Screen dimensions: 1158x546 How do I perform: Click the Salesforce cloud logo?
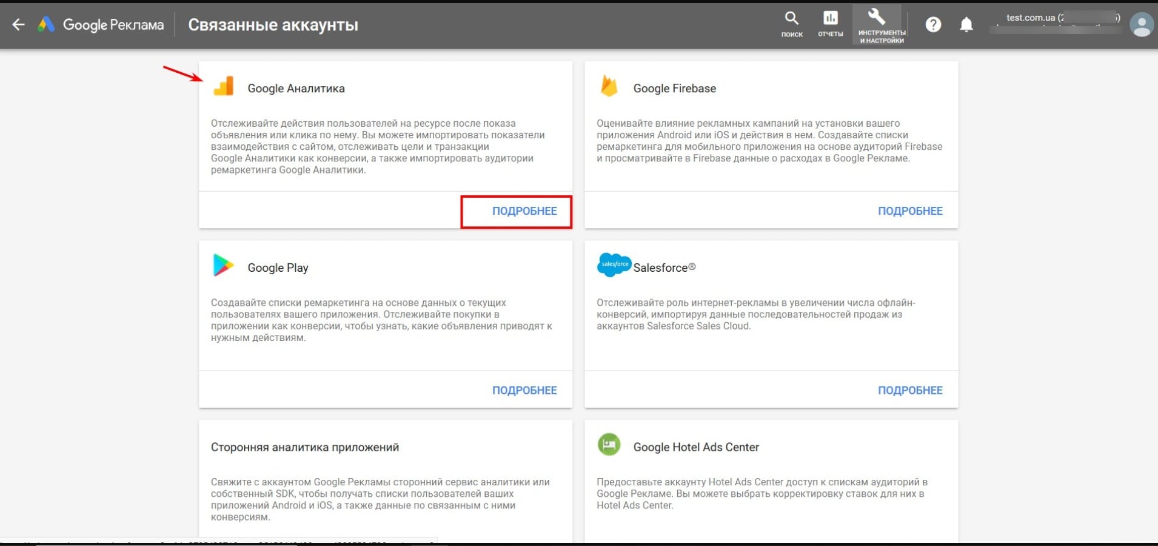pyautogui.click(x=614, y=265)
